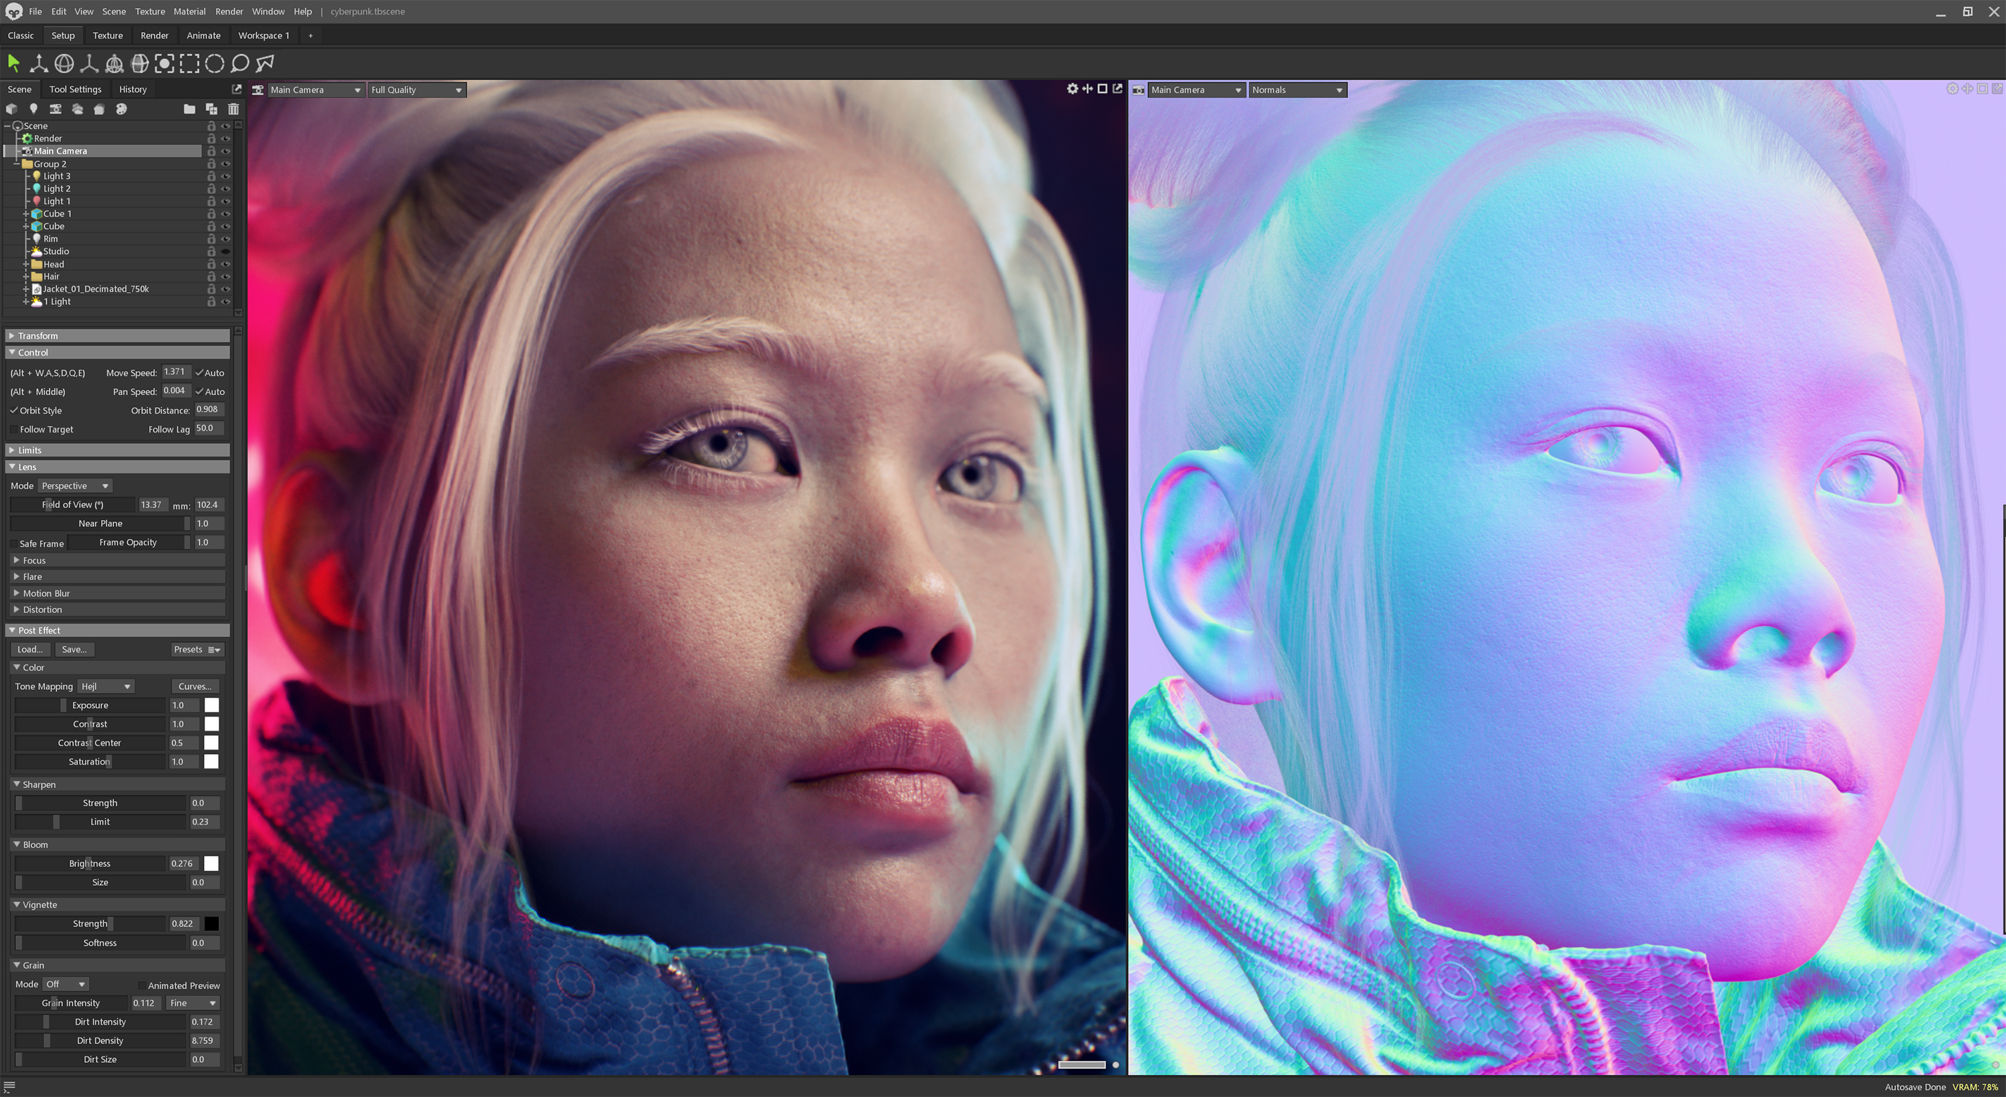Open the new material palette icon

tap(122, 109)
